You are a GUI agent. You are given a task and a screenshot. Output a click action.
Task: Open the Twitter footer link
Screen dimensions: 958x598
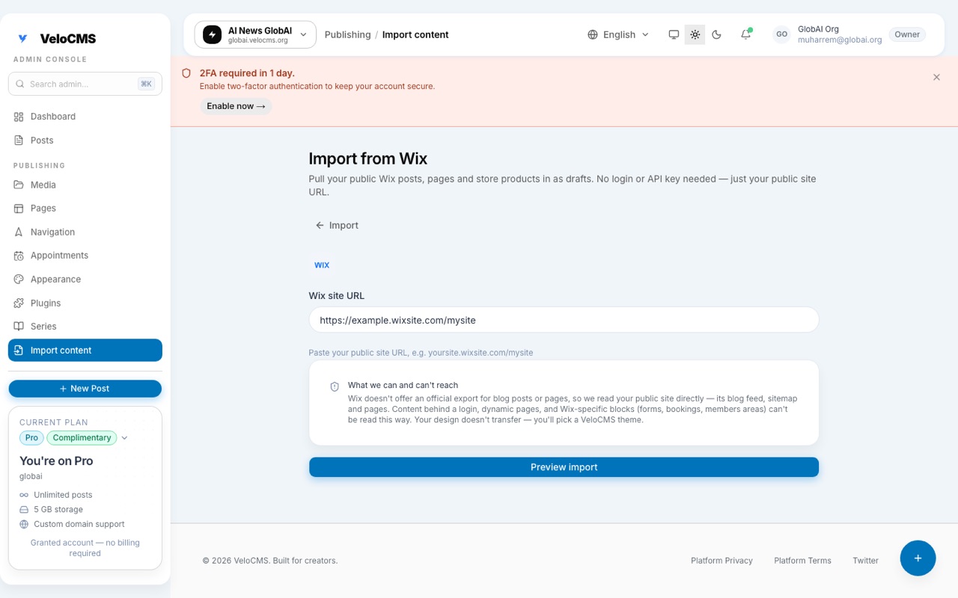coord(865,561)
